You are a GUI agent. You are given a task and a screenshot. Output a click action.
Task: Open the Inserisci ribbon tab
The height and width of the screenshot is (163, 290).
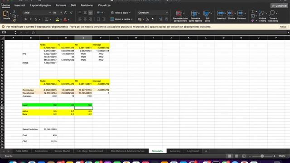point(19,5)
